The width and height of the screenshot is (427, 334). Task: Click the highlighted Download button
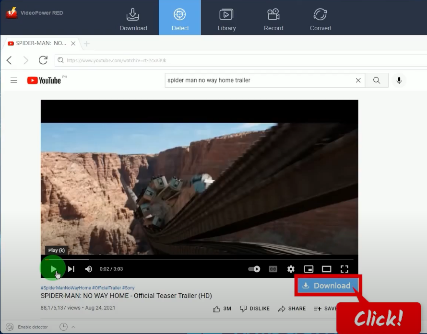click(328, 285)
